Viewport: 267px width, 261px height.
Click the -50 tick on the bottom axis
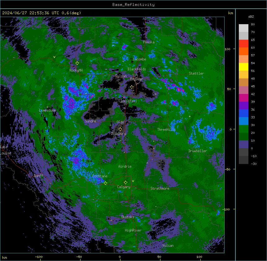click(79, 257)
